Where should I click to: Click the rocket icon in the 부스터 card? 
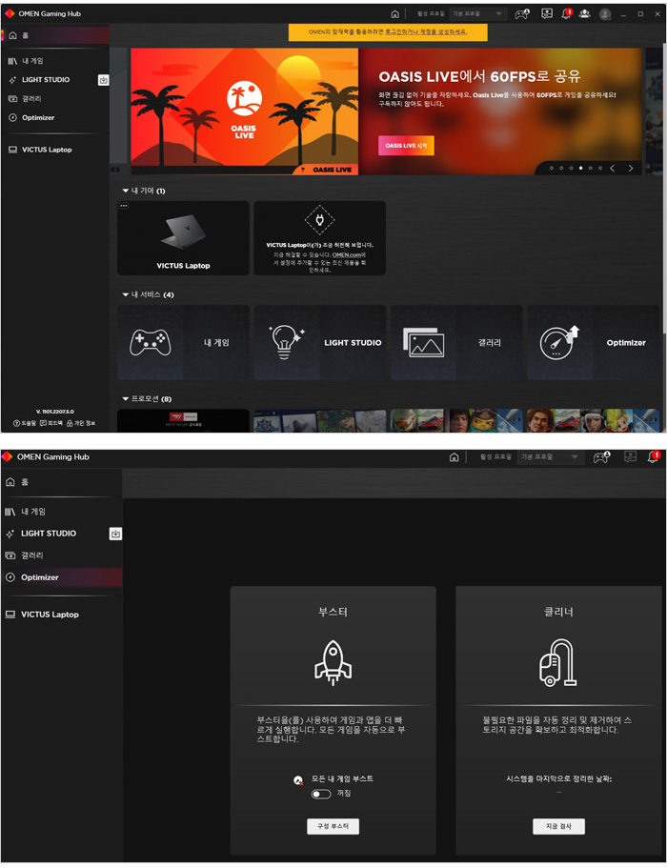(333, 662)
